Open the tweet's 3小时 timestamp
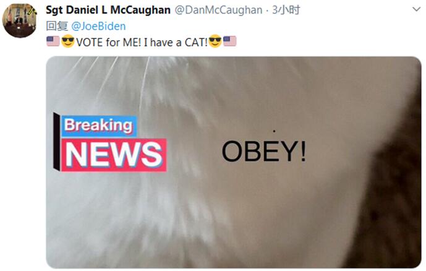Screen dimensions: 426x271 [x=286, y=10]
